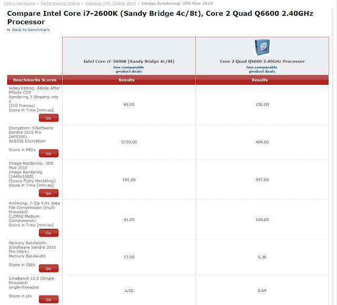Image resolution: width=337 pixels, height=305 pixels.
Task: Open the Tom's Hardware breadcrumb link
Action: pyautogui.click(x=19, y=4)
